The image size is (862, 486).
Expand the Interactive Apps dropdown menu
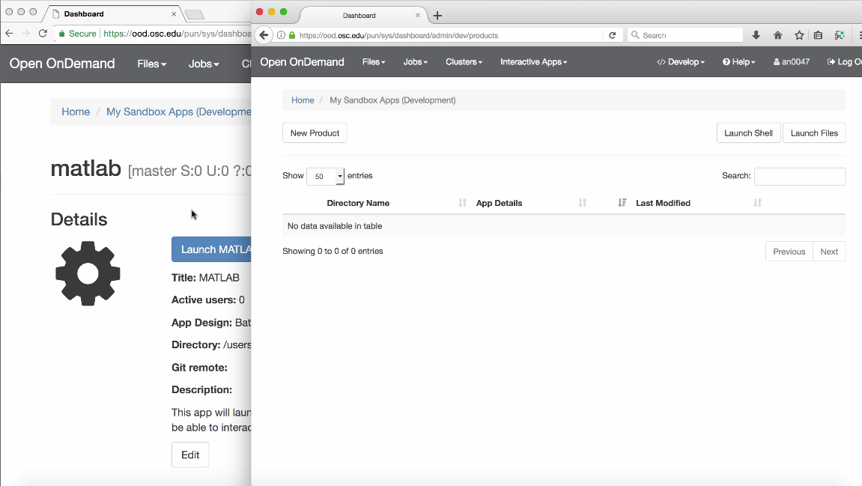click(533, 62)
